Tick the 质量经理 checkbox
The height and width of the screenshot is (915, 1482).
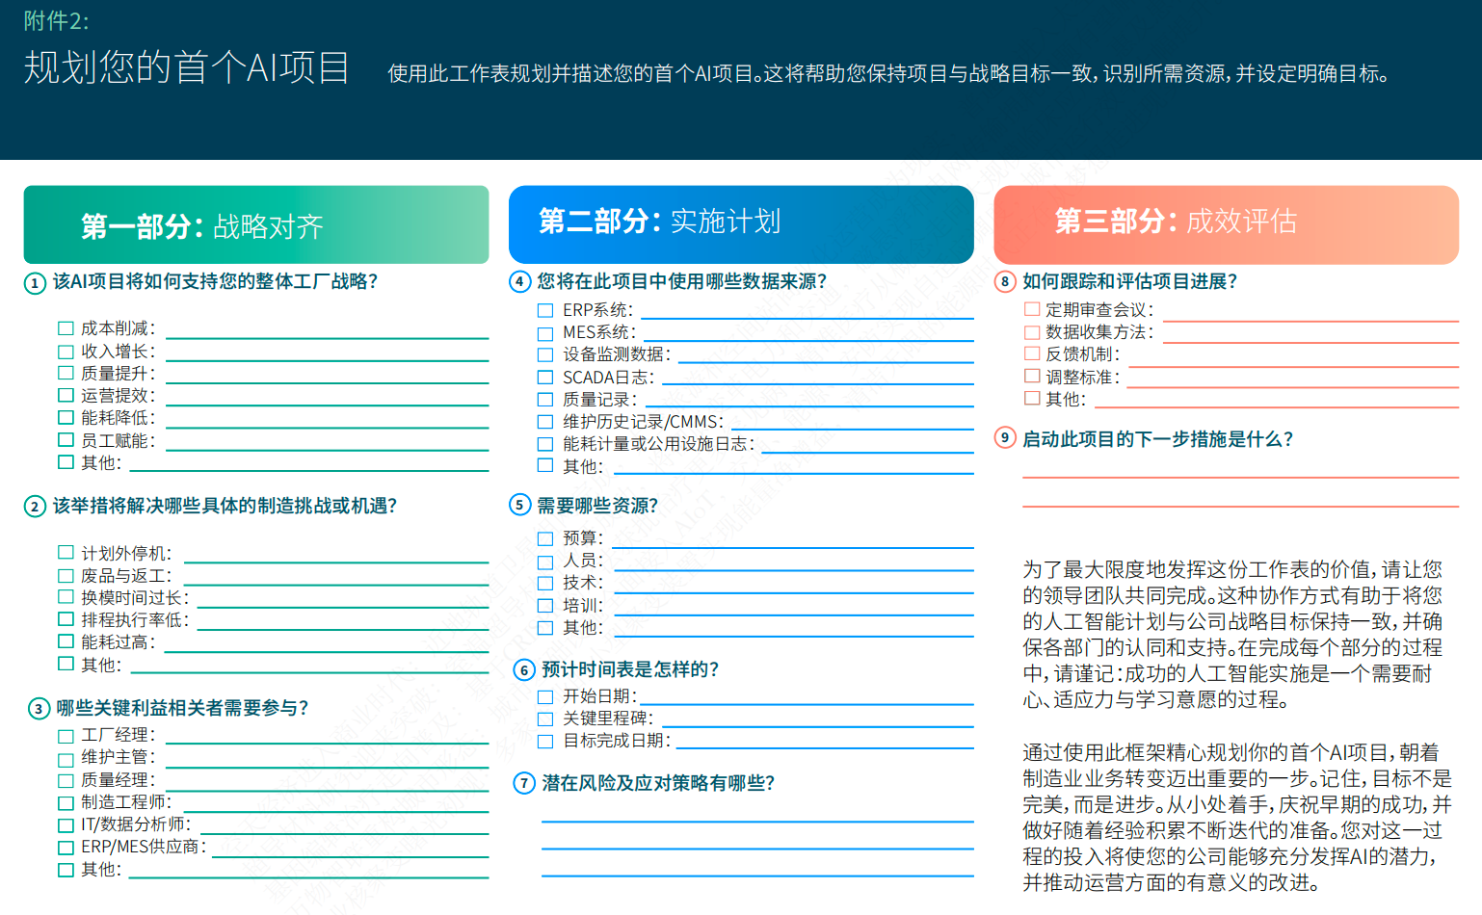[x=66, y=780]
